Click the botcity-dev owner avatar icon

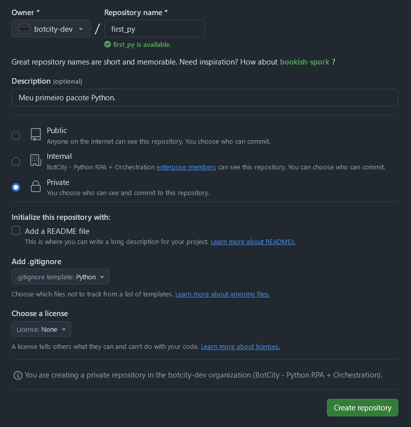pyautogui.click(x=24, y=29)
